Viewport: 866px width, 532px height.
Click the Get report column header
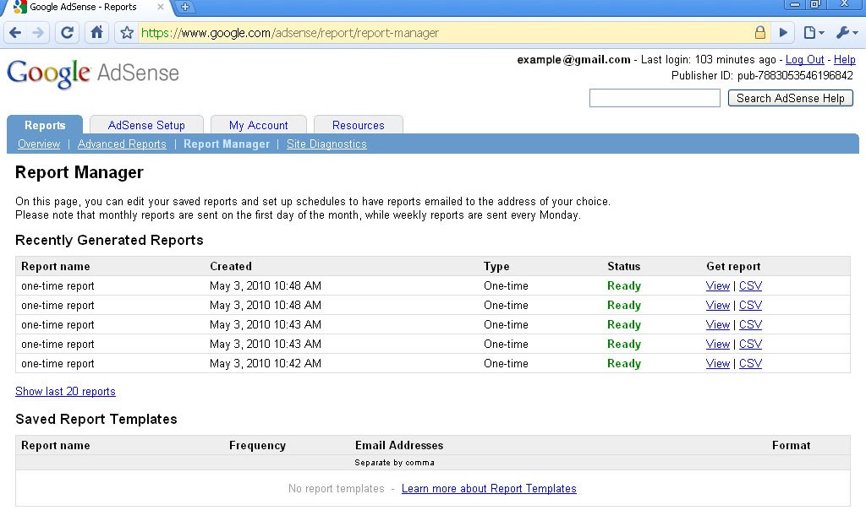tap(733, 266)
